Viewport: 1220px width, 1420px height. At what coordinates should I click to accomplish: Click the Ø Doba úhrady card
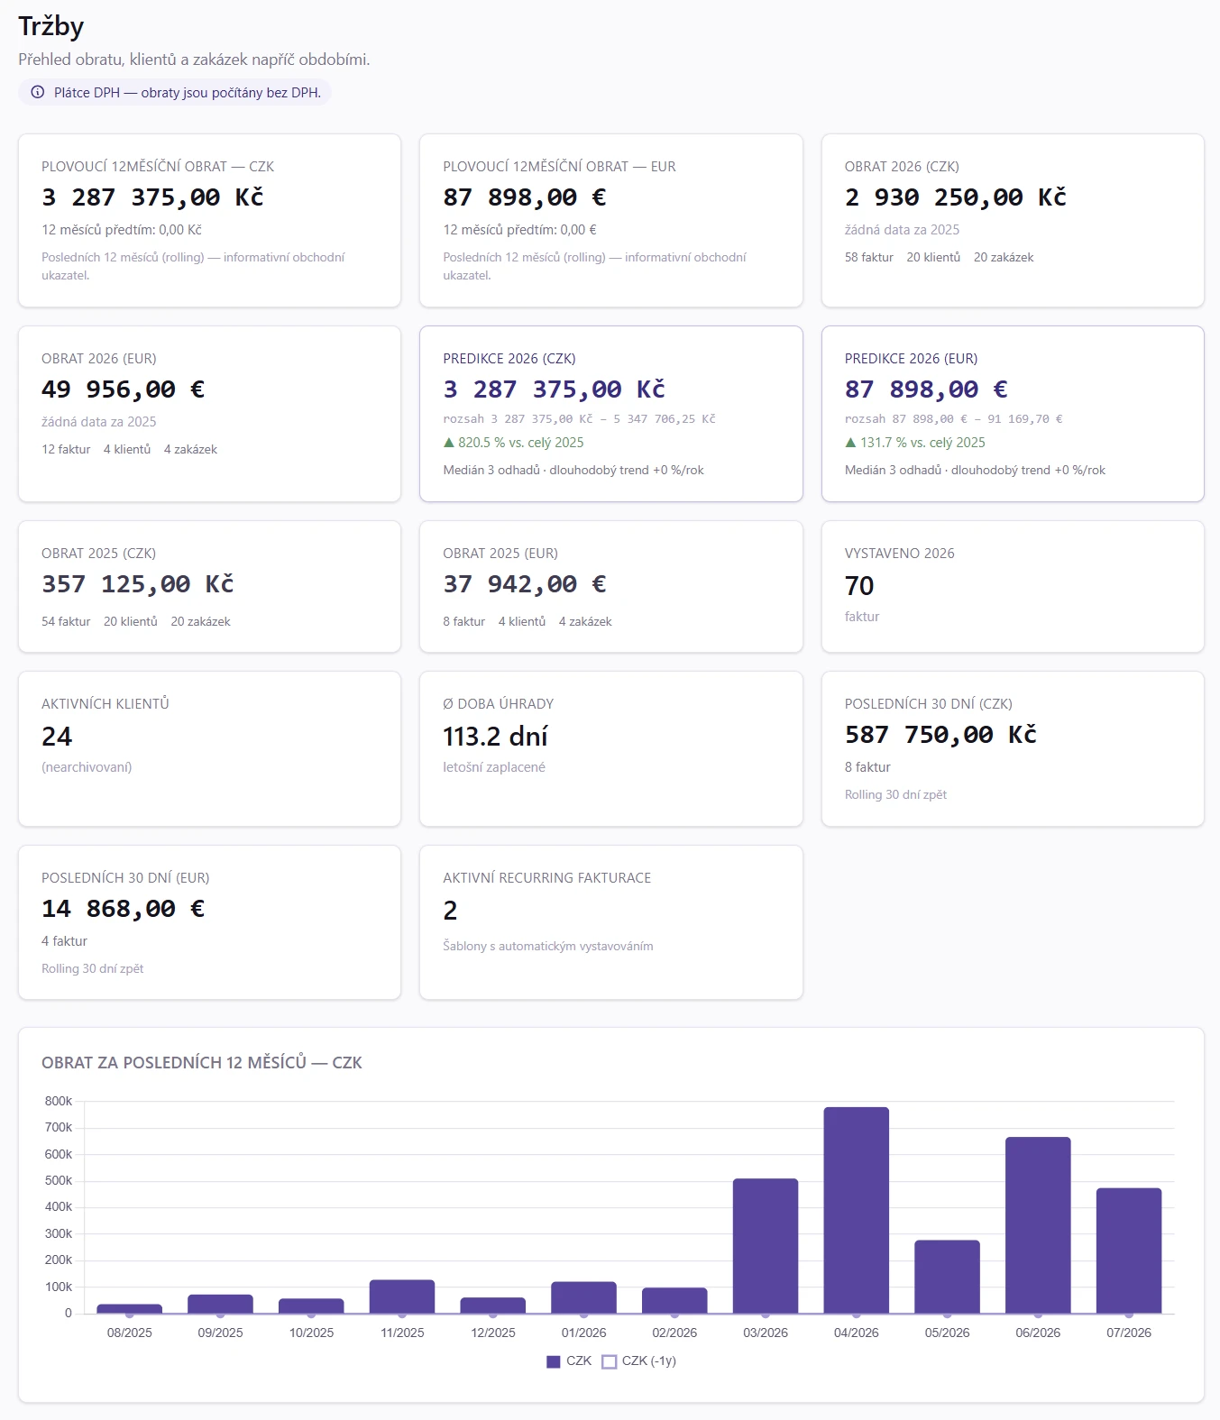(x=611, y=748)
